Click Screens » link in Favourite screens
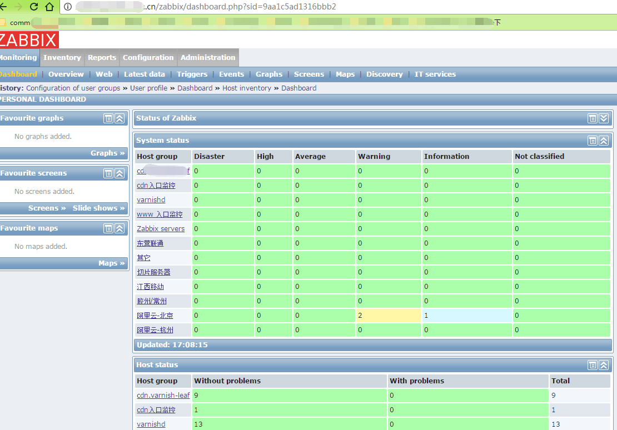The image size is (617, 430). click(x=47, y=208)
